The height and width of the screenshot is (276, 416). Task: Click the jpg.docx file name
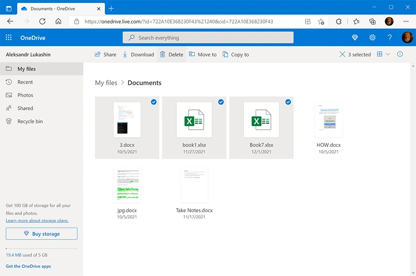tap(127, 210)
